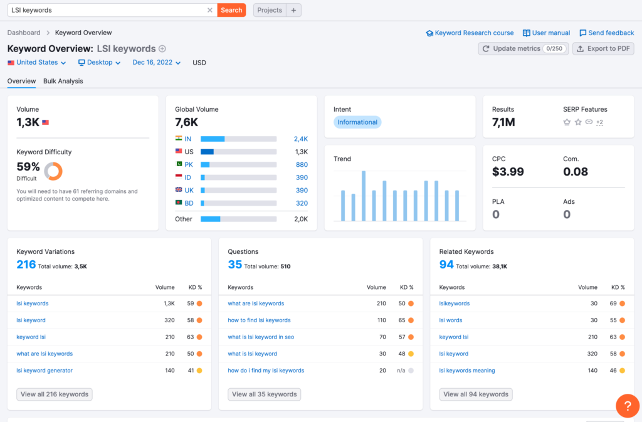Export the report to PDF
This screenshot has width=642, height=422.
[604, 49]
